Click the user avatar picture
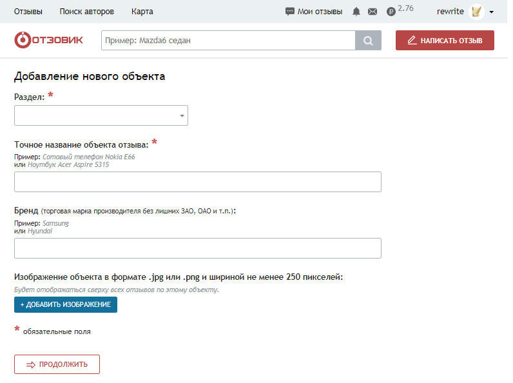Viewport: 513px width, 383px height. point(477,12)
